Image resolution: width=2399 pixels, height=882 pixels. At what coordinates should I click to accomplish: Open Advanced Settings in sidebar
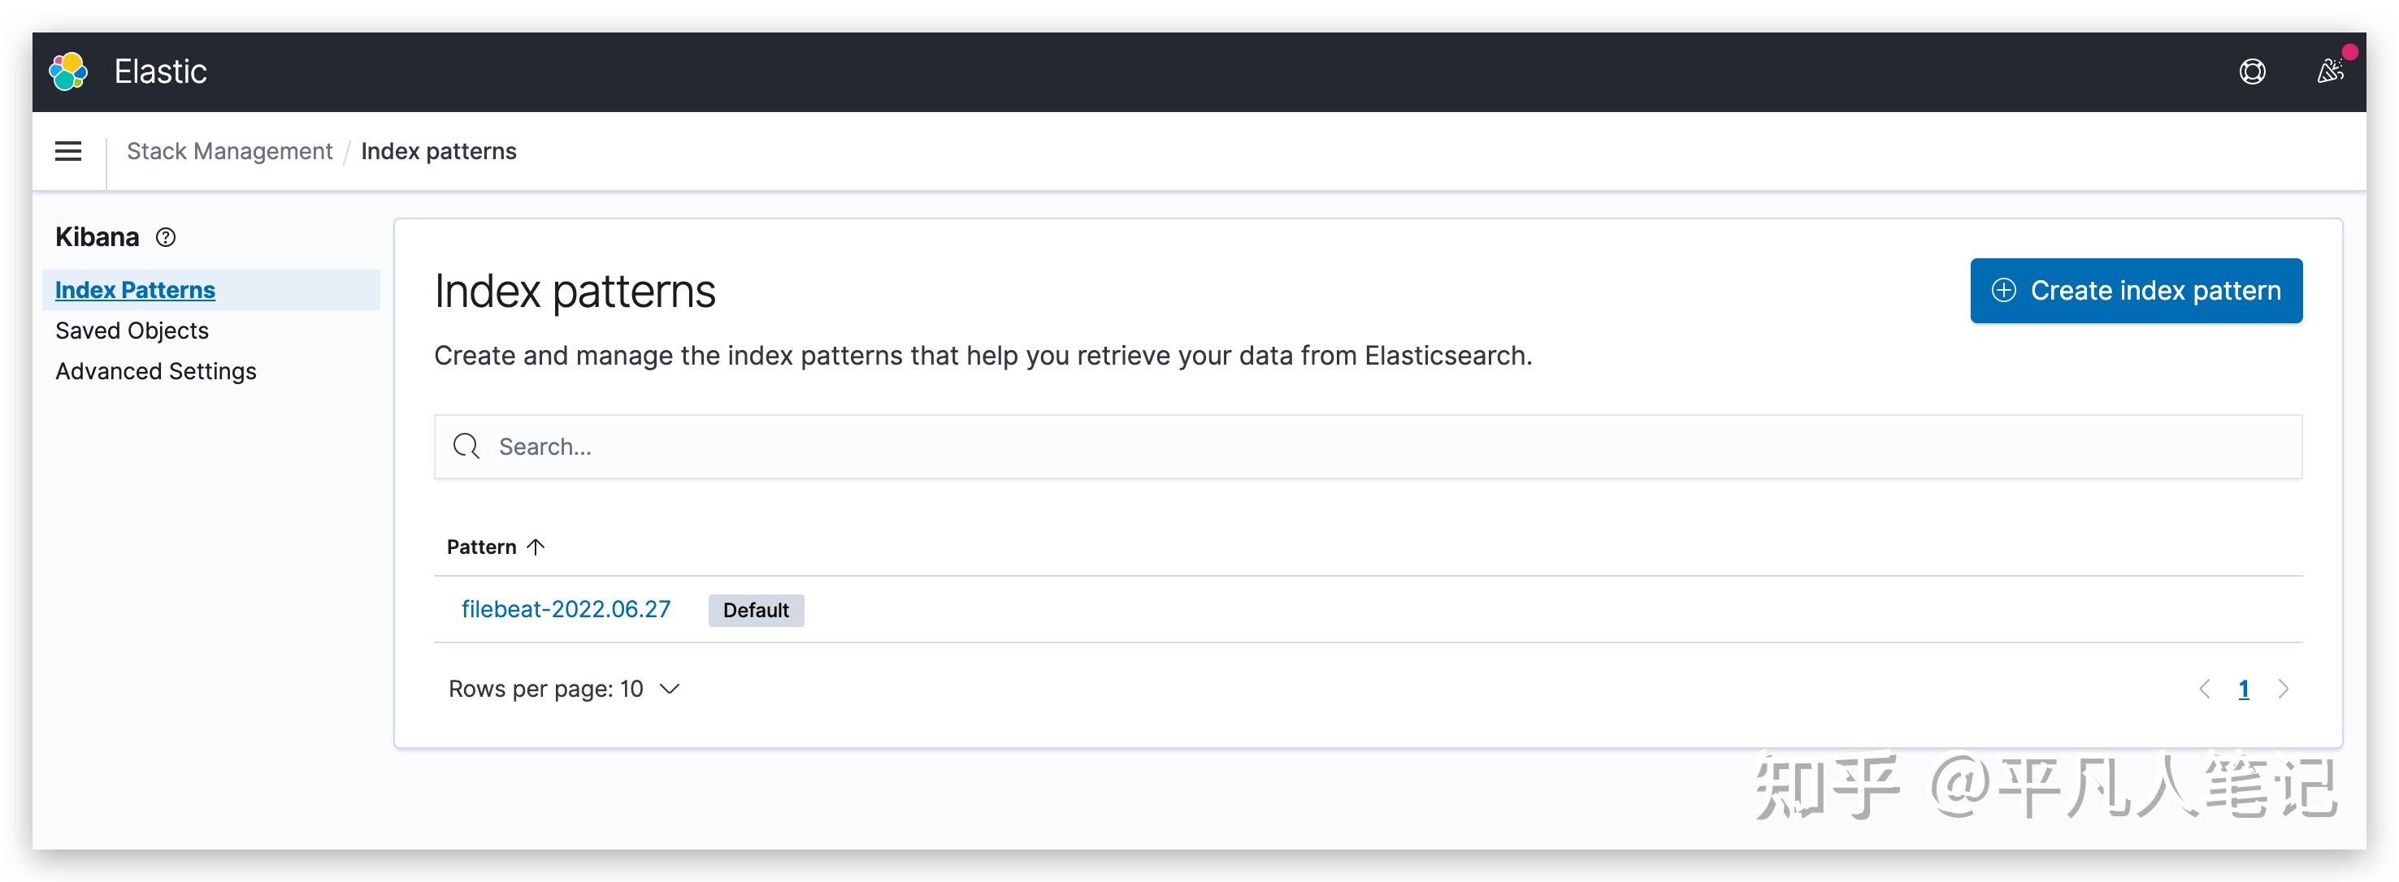pos(155,371)
